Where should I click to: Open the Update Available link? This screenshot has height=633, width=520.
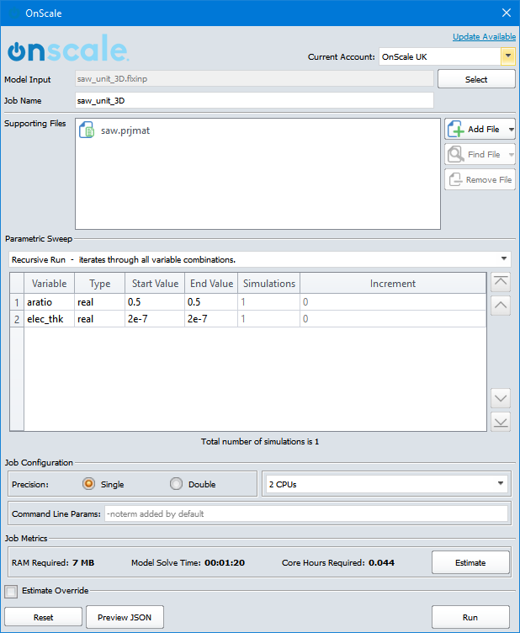tap(484, 37)
